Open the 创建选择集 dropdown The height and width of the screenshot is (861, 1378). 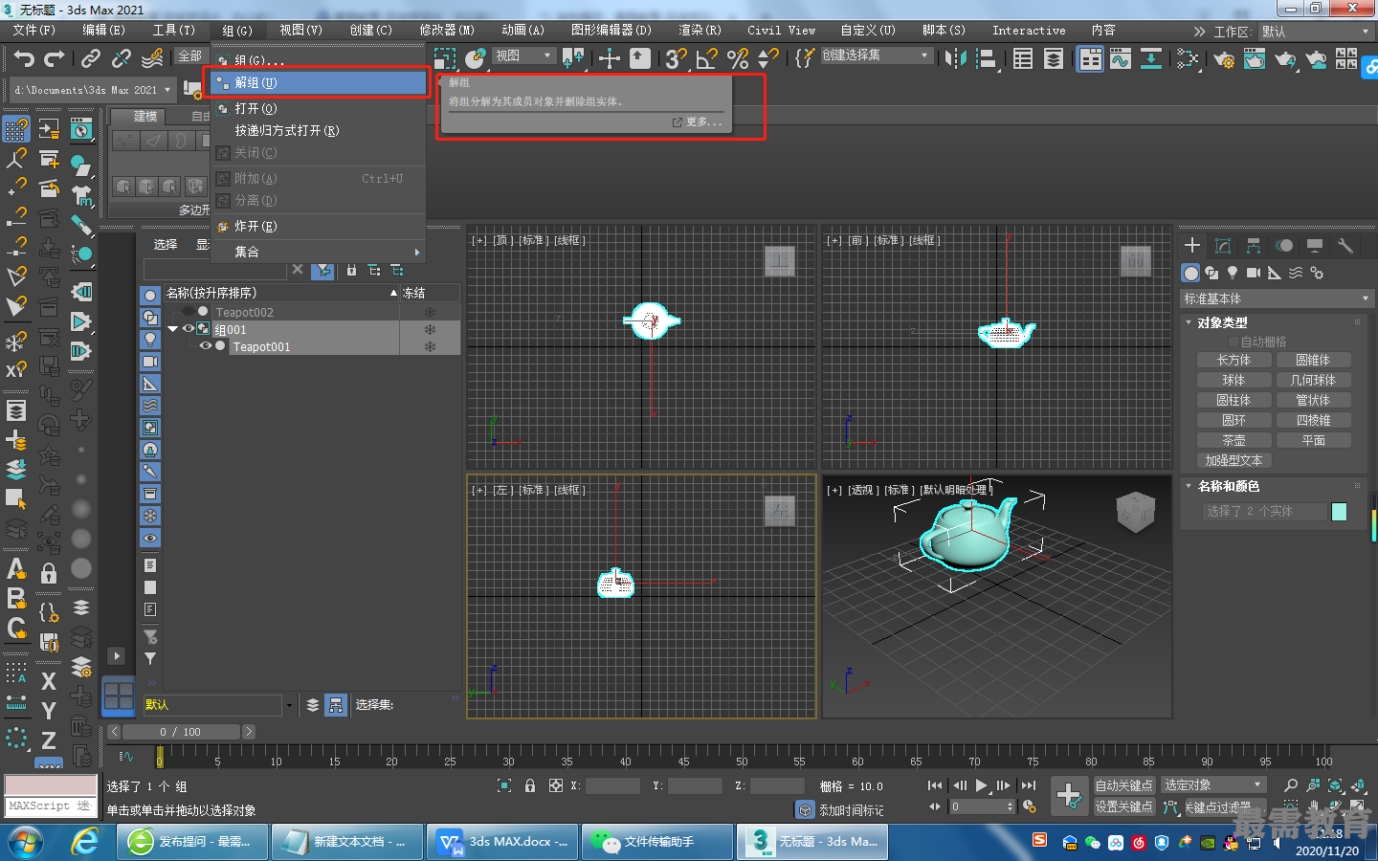click(x=876, y=55)
